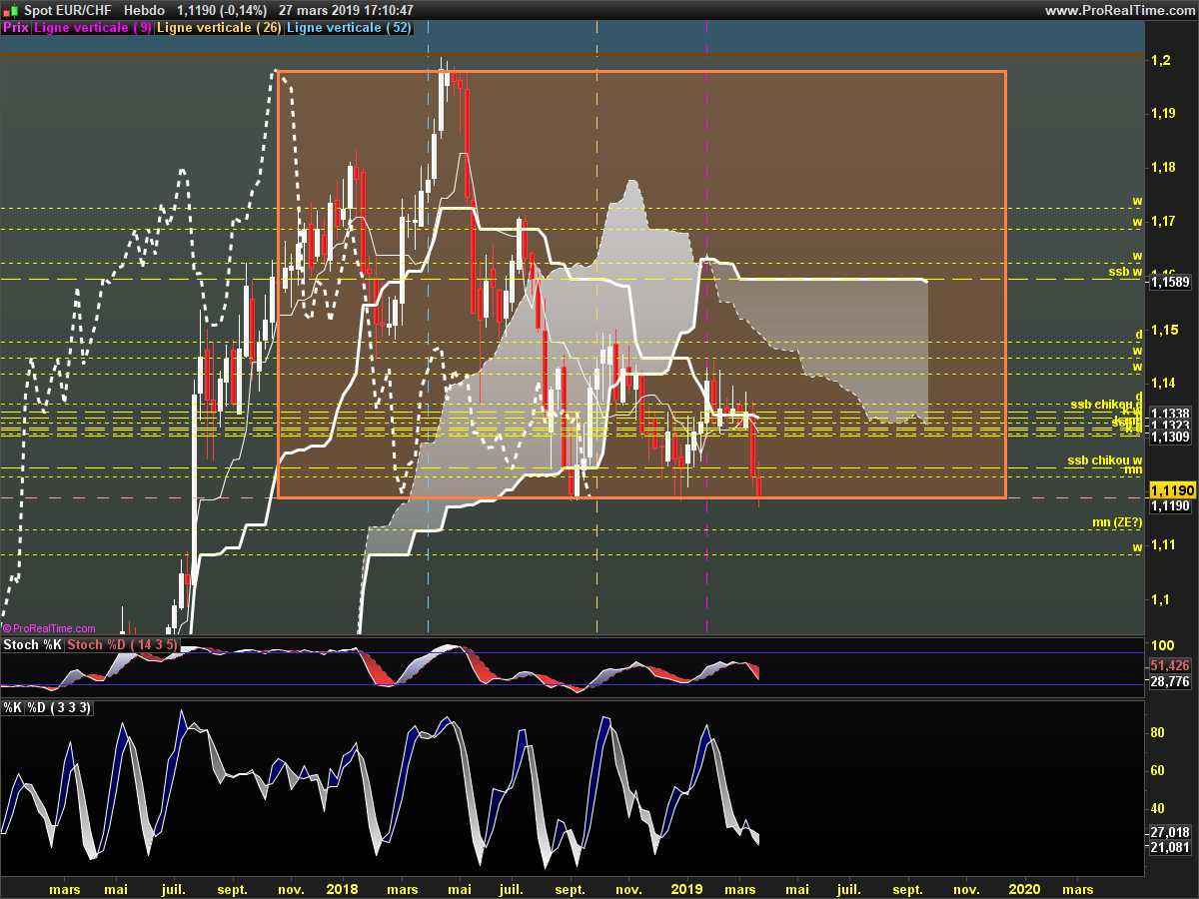Screen dimensions: 1199x899
Task: Click the 1,1 price axis label
Action: 1159,599
